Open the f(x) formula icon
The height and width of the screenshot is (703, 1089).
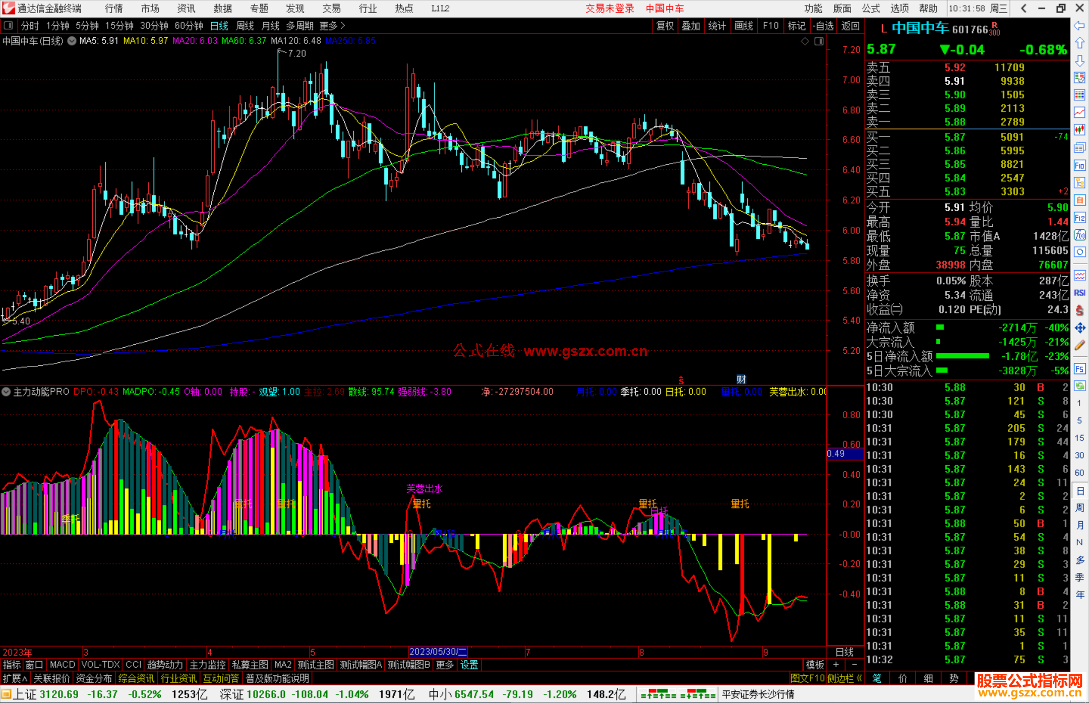pos(1079,235)
